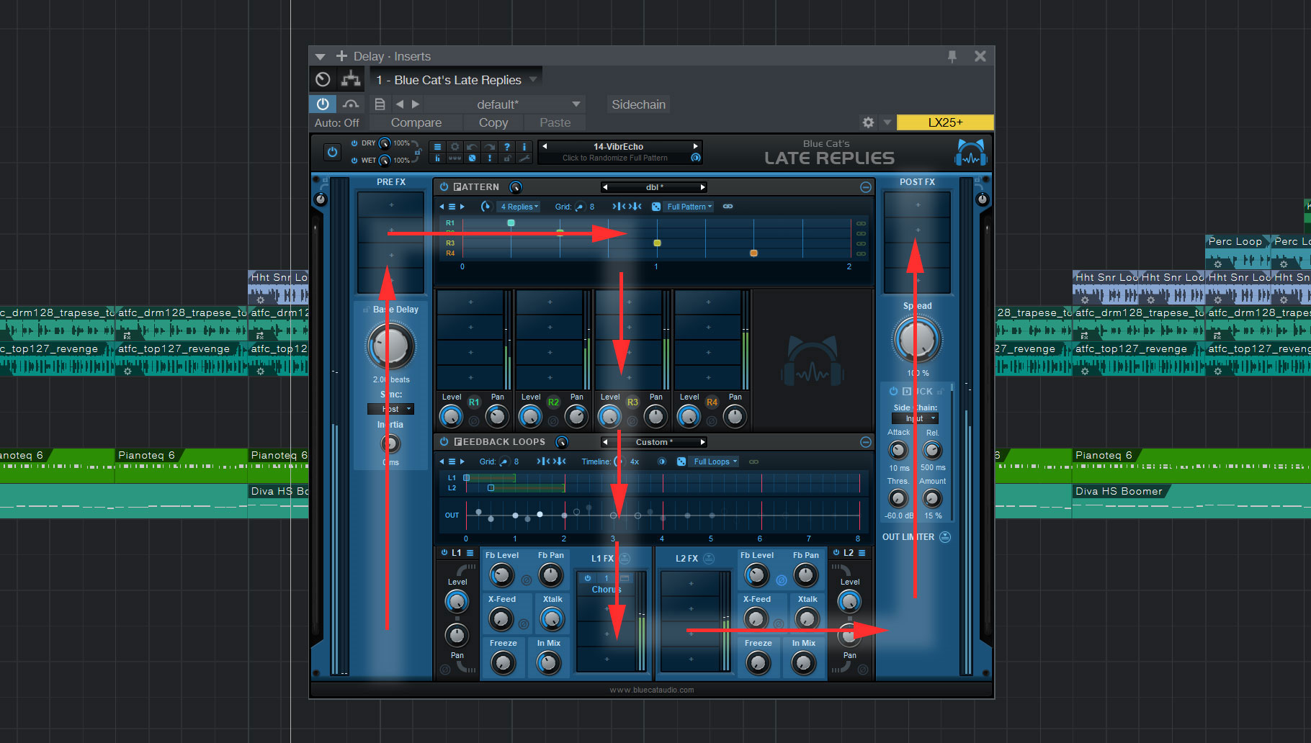Click the Compare button
Viewport: 1311px width, 743px height.
pos(416,122)
